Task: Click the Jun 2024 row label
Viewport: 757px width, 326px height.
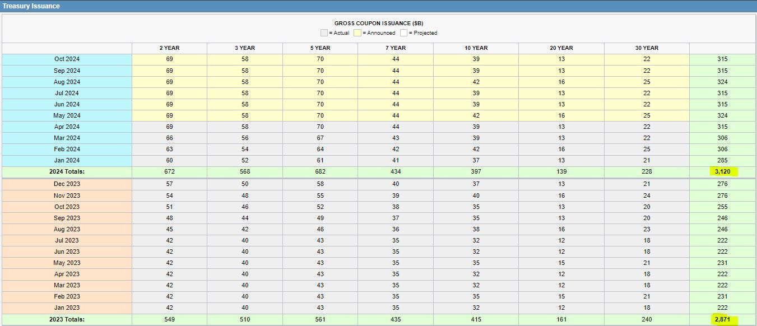Action: click(x=67, y=104)
